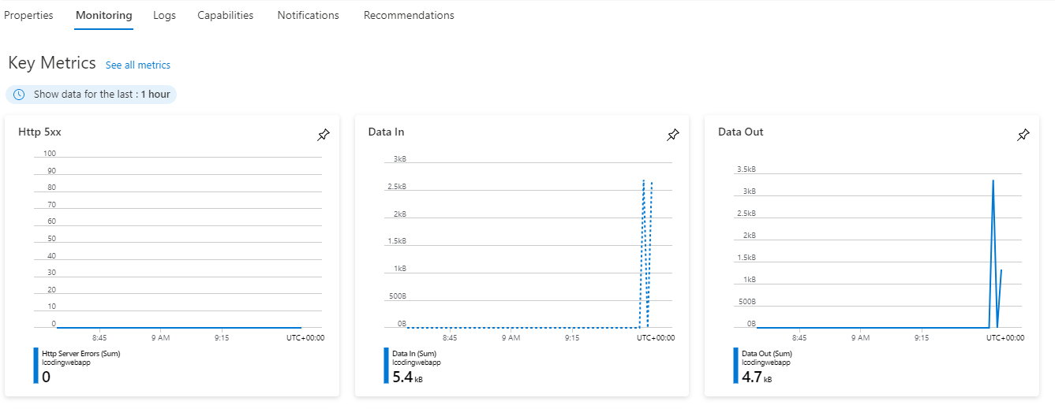The height and width of the screenshot is (409, 1055).
Task: Click the 4.7 kB Data Out total
Action: (x=756, y=377)
